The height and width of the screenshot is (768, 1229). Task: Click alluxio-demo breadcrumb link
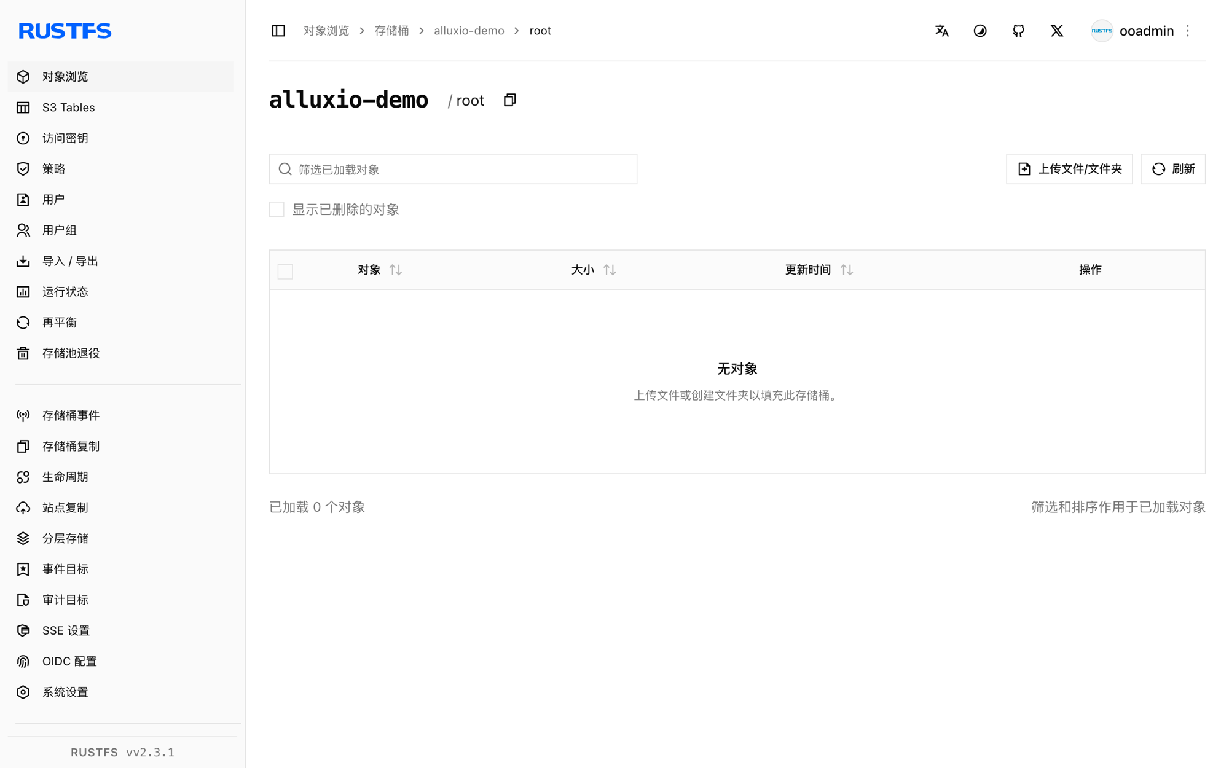pos(469,31)
